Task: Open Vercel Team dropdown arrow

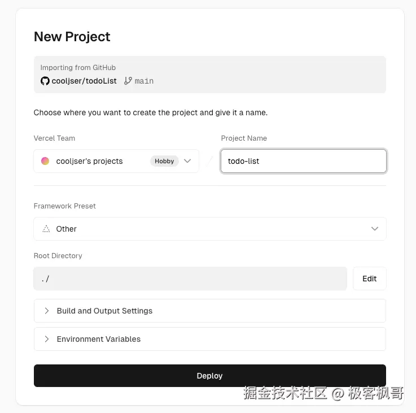Action: coord(187,161)
